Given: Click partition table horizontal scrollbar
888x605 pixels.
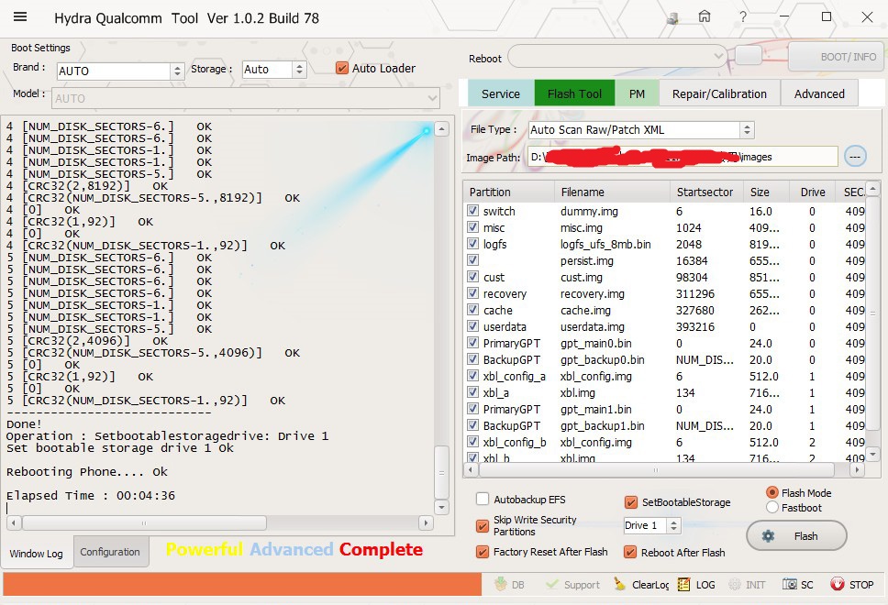Looking at the screenshot, I should [x=655, y=469].
